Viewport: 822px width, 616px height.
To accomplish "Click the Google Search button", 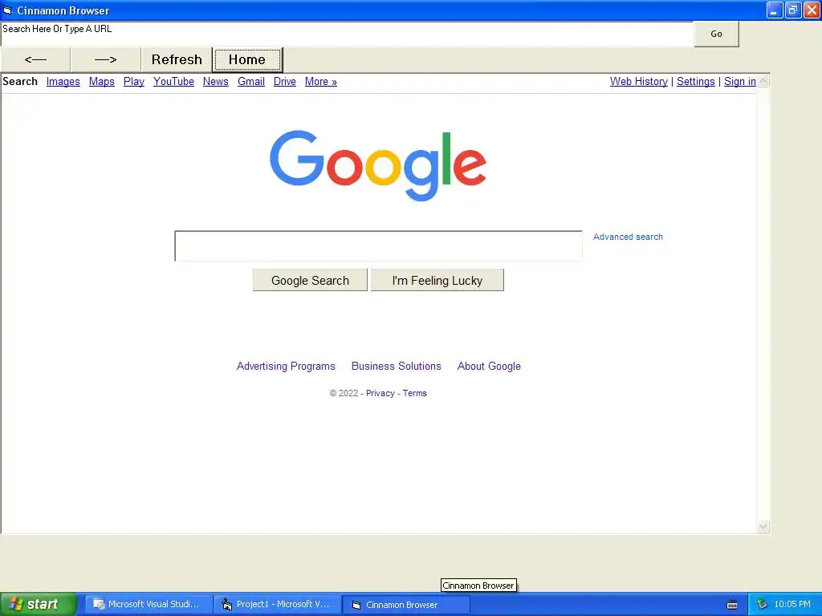I will coord(310,280).
